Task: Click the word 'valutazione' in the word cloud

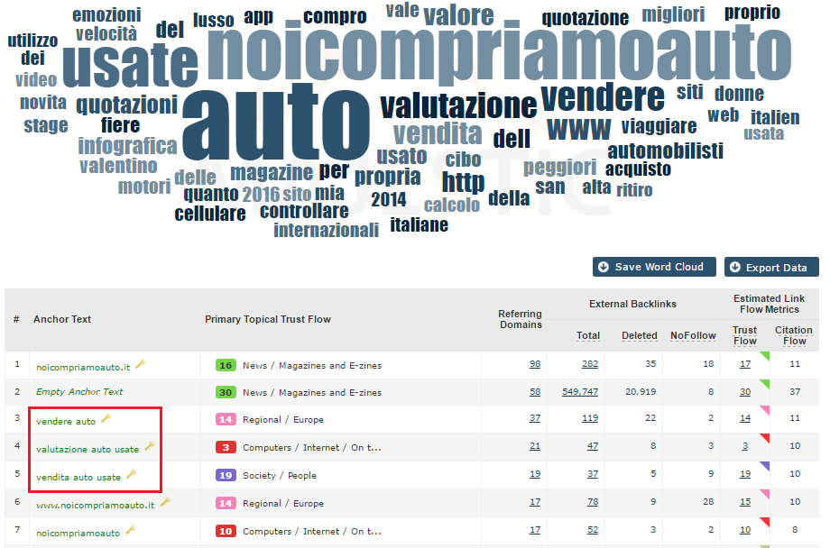Action: click(x=458, y=105)
